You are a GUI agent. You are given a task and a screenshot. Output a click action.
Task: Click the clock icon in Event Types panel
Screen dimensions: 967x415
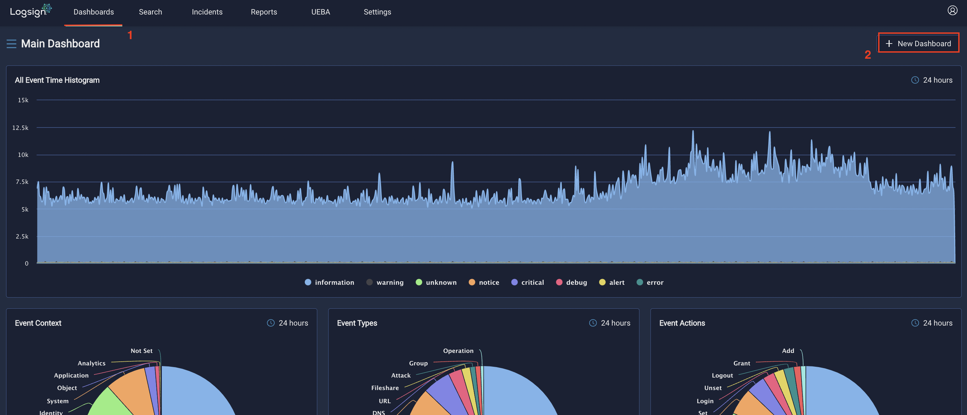click(593, 323)
